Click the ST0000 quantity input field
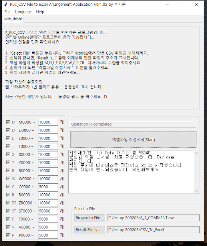Screen dimensions: 207x246 (x=48, y=211)
